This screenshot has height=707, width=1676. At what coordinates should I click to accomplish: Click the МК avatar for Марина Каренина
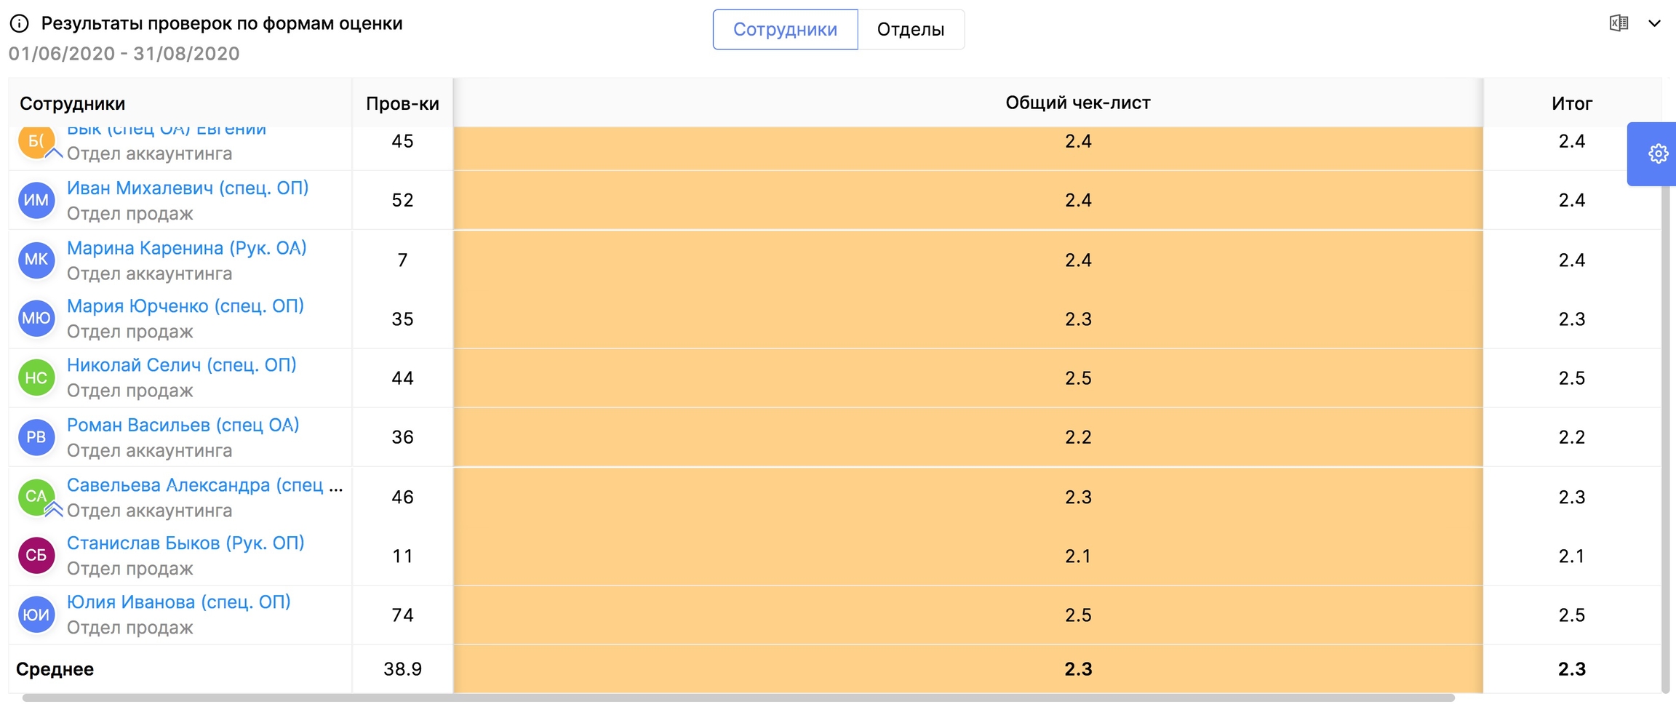pyautogui.click(x=36, y=260)
